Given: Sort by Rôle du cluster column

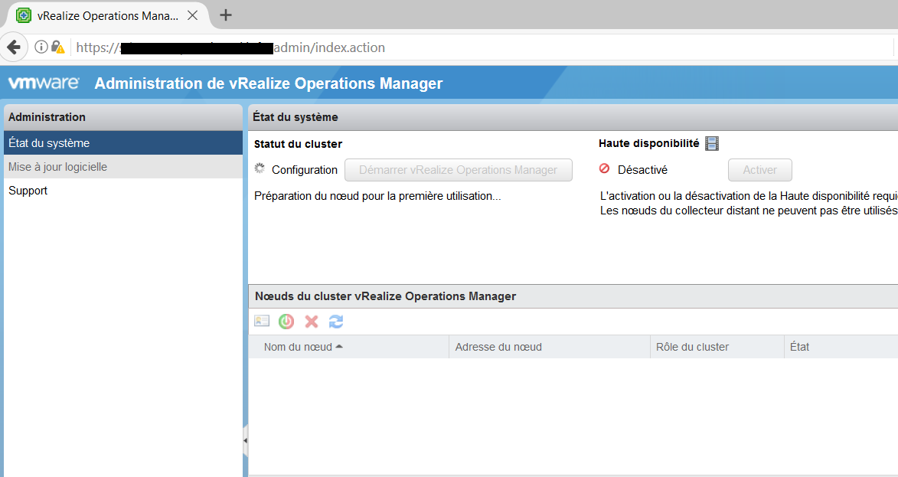Looking at the screenshot, I should pos(717,347).
